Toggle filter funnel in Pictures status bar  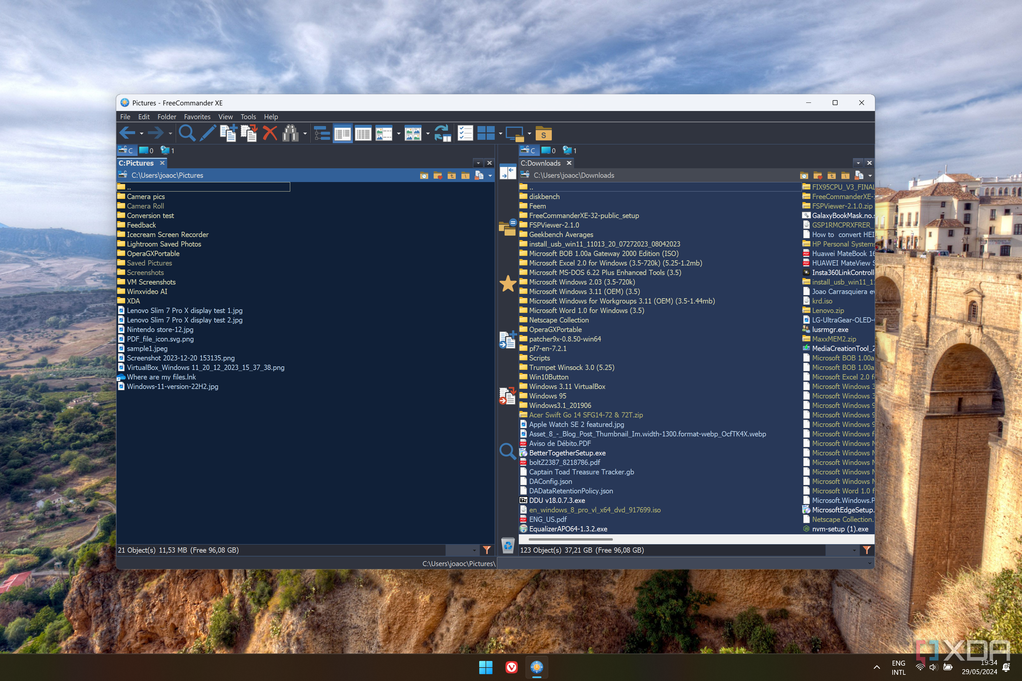(487, 550)
